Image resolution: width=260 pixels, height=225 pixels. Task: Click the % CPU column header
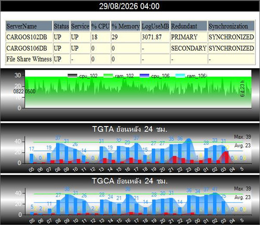tap(100, 26)
